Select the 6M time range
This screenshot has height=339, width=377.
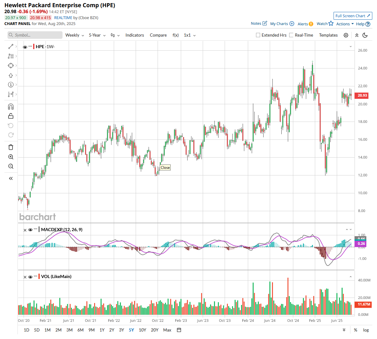click(x=80, y=330)
